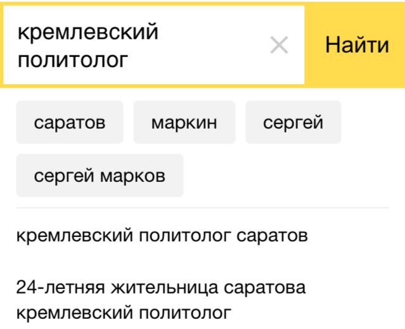This screenshot has width=405, height=329.
Task: Select the second autocomplete suggestion in list
Action: pos(160,300)
